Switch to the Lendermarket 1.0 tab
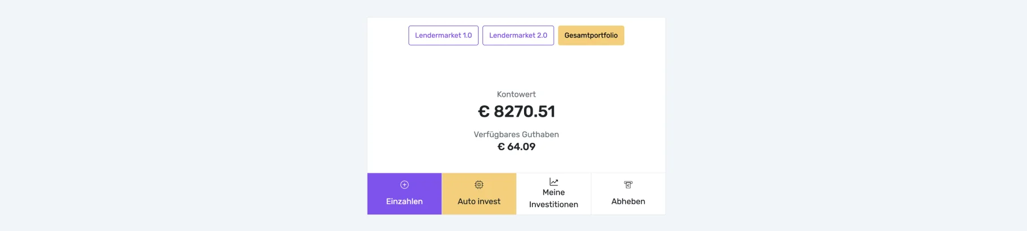1027x231 pixels. point(443,35)
